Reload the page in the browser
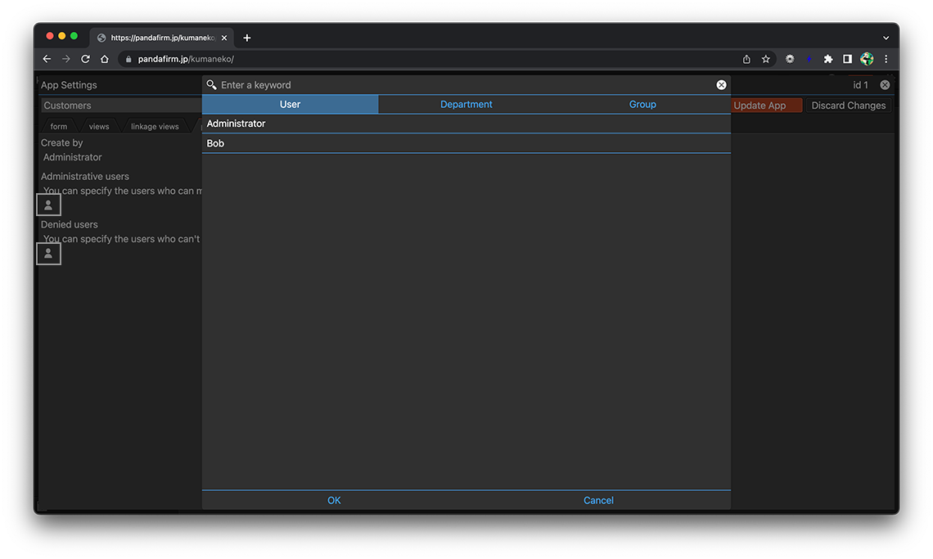 click(85, 59)
